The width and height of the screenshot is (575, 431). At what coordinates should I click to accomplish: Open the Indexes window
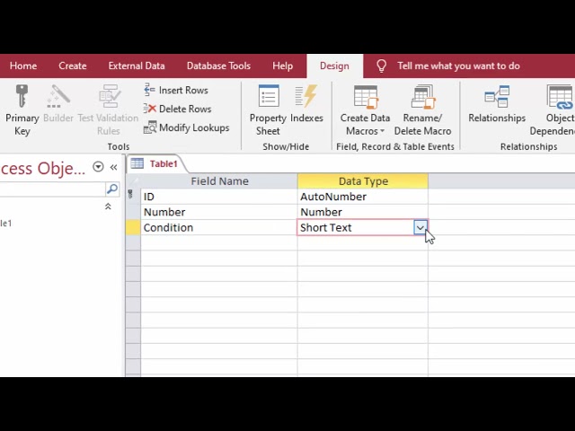306,104
